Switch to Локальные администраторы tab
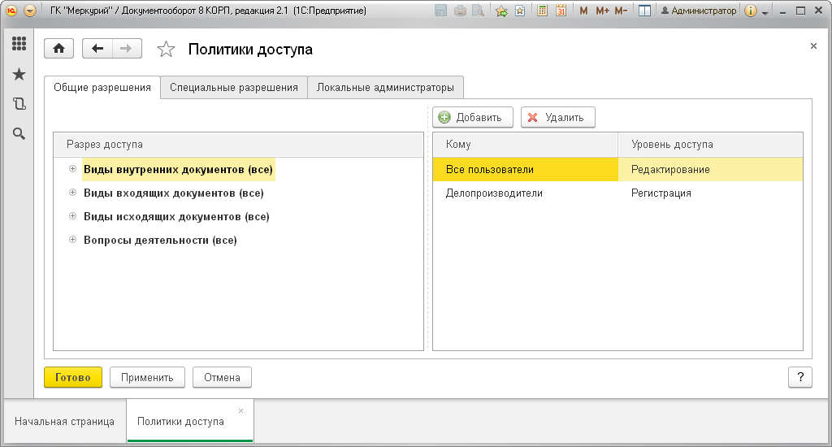This screenshot has width=832, height=447. click(x=385, y=88)
